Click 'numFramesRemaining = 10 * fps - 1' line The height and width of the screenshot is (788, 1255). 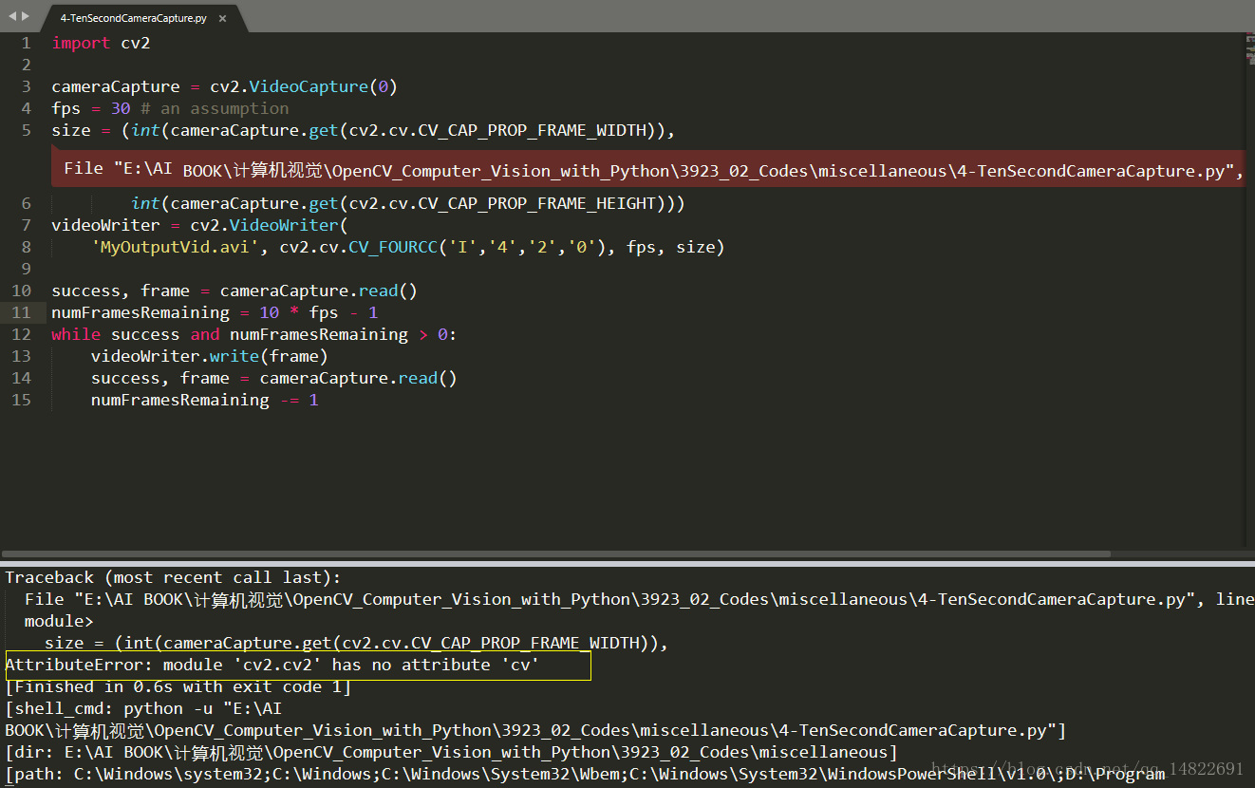(215, 312)
